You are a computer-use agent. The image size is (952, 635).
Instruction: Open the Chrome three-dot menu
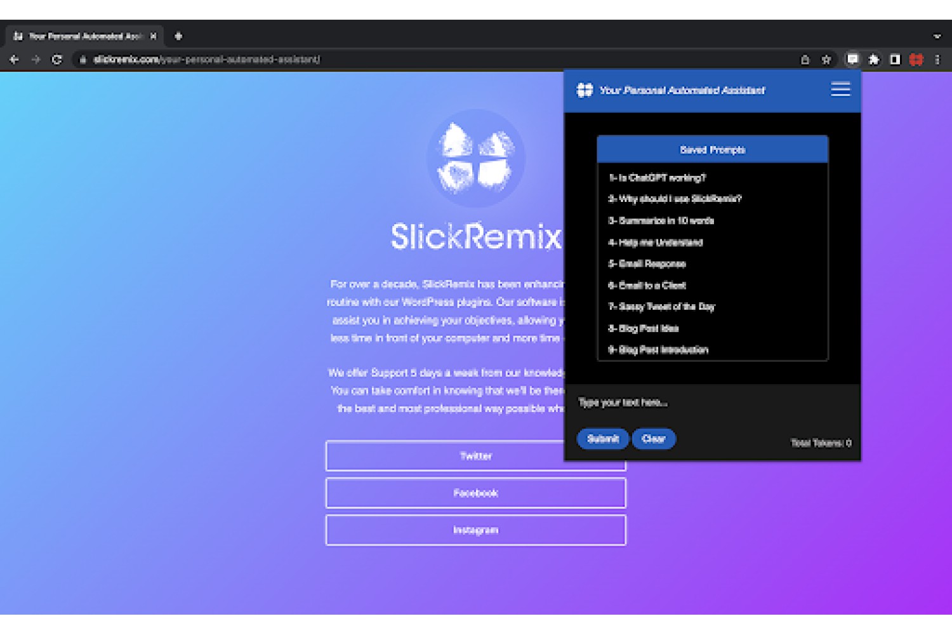point(937,60)
